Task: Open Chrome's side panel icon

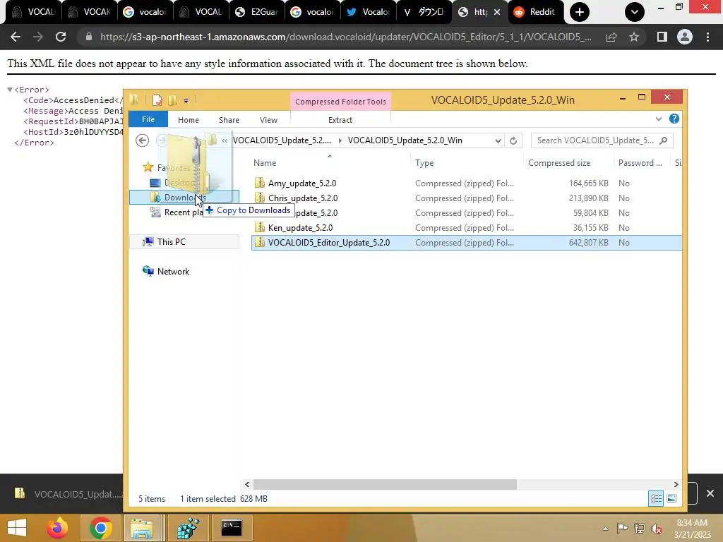Action: pos(662,37)
